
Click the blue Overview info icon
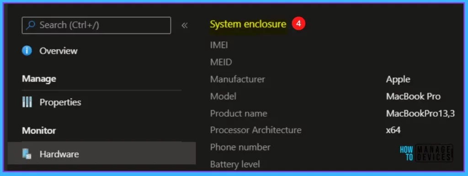(x=27, y=51)
